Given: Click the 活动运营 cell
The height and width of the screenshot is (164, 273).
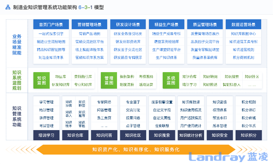Looking at the screenshot, I should click(146, 84).
